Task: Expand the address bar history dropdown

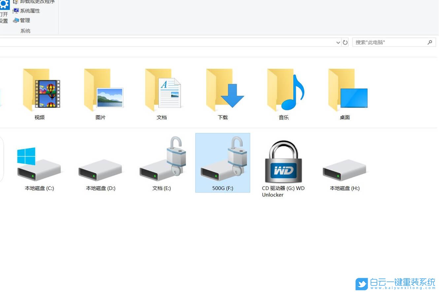Action: (338, 42)
